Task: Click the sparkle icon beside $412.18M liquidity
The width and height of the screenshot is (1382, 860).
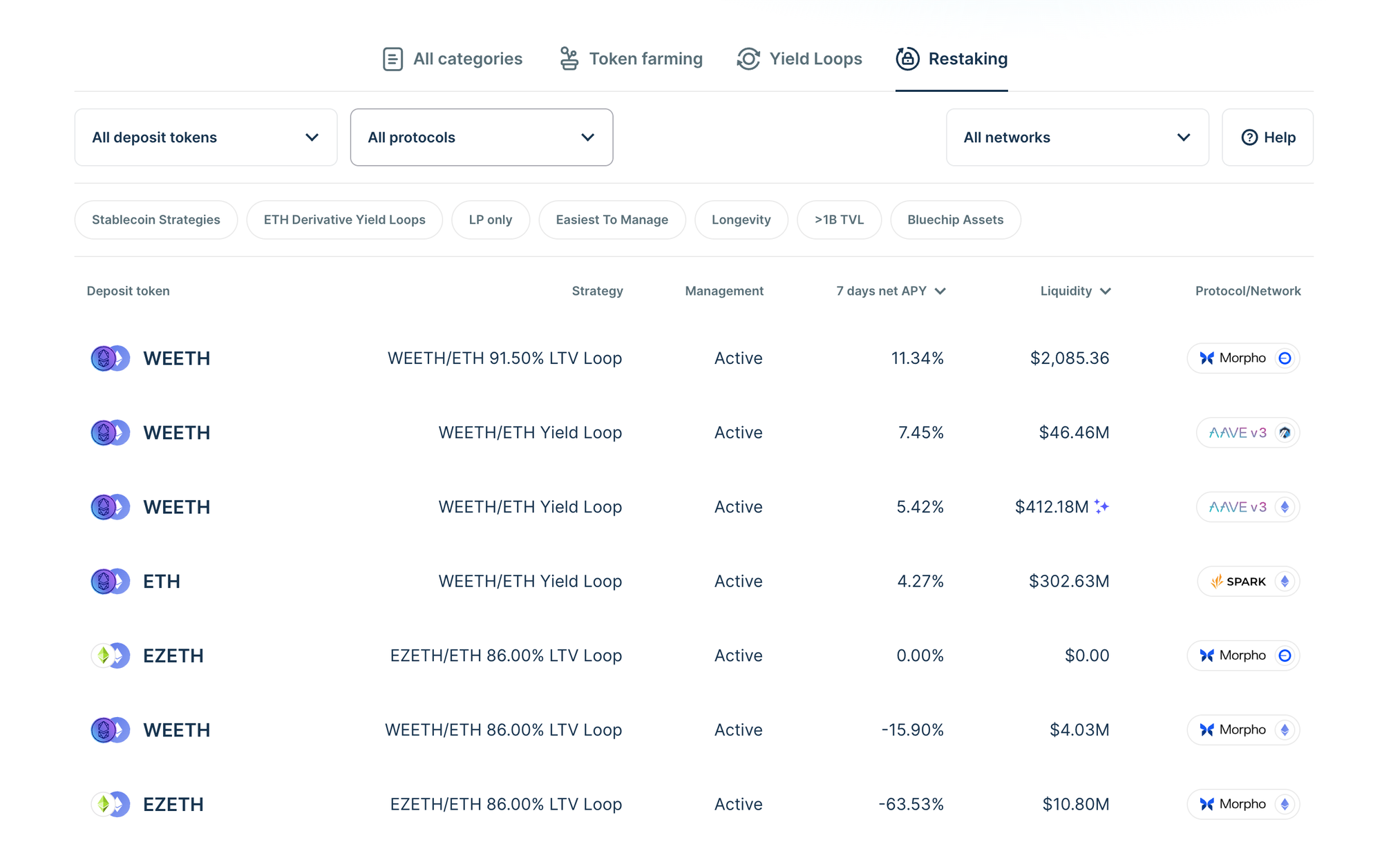Action: click(1101, 507)
